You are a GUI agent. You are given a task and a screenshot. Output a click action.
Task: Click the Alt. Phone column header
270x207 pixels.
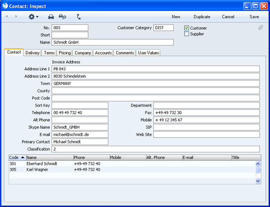164,158
